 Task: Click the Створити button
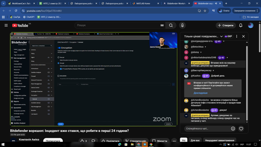click(226, 25)
